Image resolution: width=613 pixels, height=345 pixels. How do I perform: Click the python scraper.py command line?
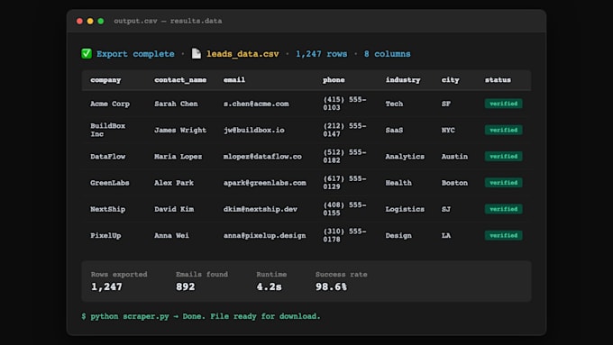pos(201,316)
